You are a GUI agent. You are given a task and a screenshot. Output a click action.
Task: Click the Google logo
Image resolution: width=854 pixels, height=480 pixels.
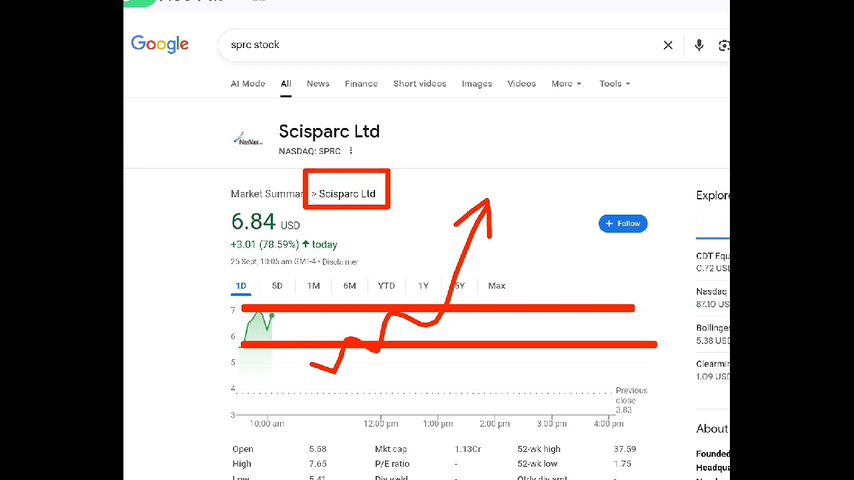160,45
